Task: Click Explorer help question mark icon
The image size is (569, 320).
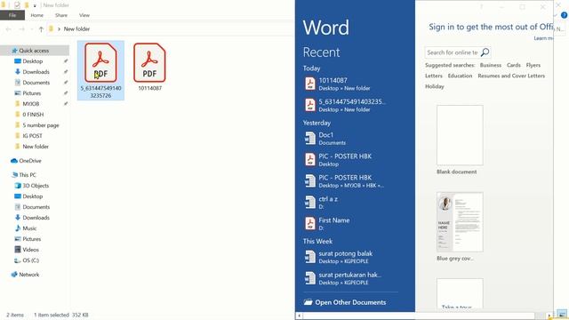Action: pos(564,15)
